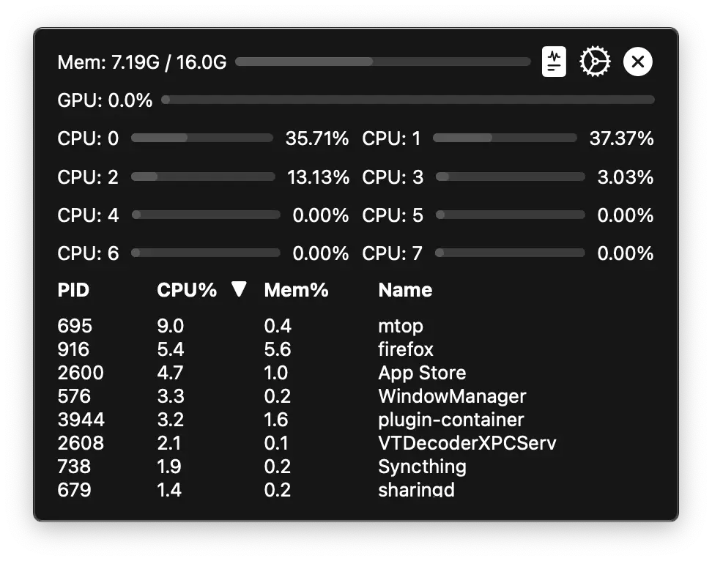Sort processes by the Mem% column
This screenshot has height=561, width=712.
click(296, 290)
